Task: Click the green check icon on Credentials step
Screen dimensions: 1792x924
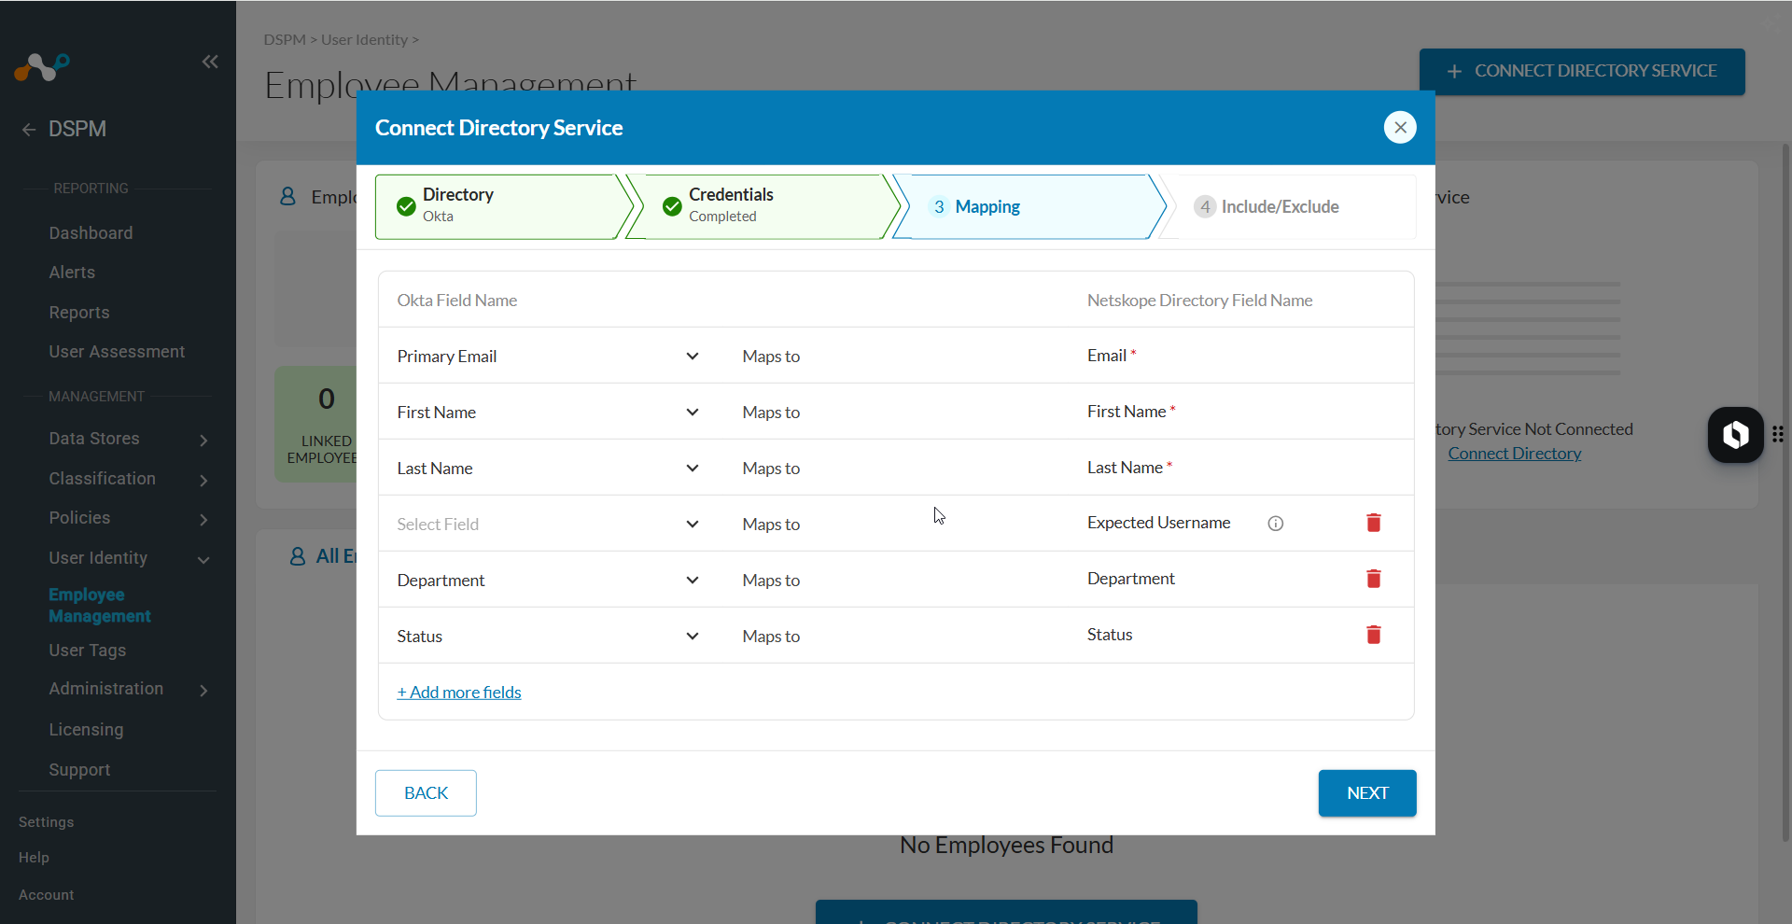Action: 672,206
